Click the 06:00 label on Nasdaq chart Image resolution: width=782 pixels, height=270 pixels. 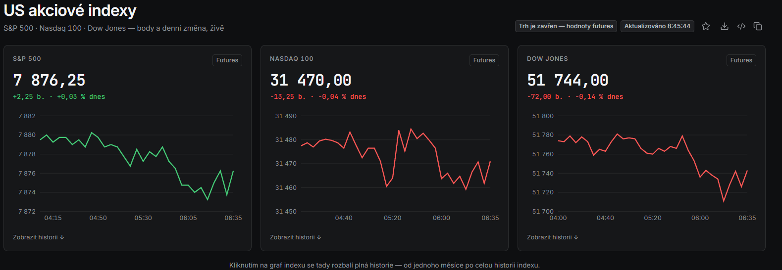tap(441, 218)
